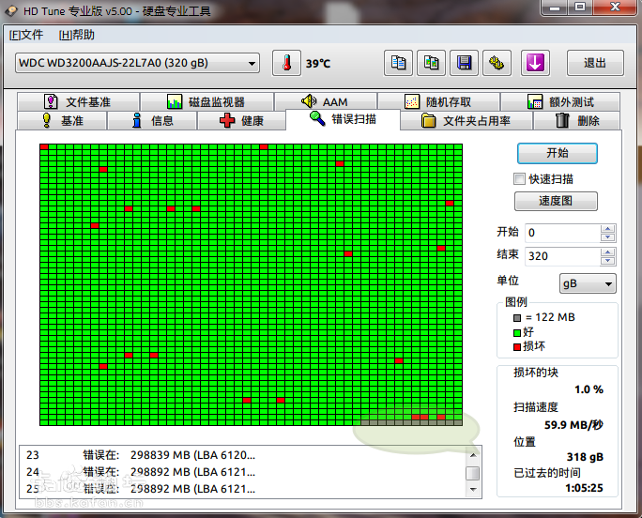
Task: Switch to the 基准 tab
Action: click(x=62, y=121)
